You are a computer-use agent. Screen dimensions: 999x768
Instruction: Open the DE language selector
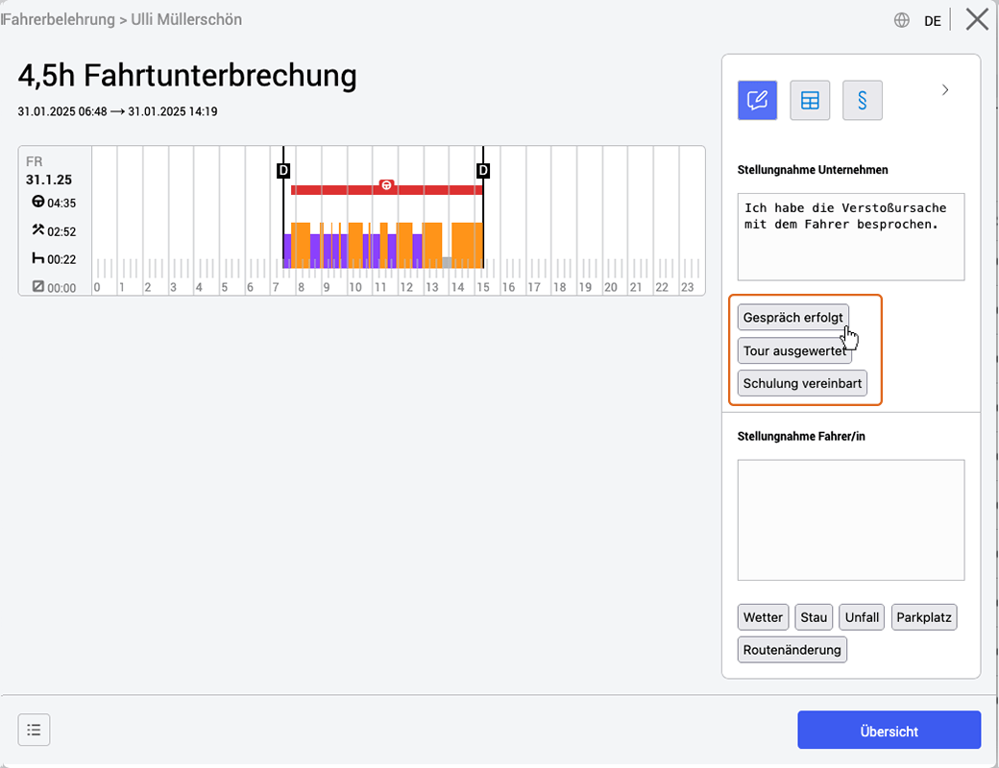coord(932,21)
